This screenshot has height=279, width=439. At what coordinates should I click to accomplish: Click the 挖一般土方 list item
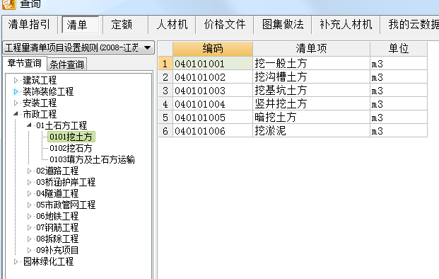click(x=311, y=64)
